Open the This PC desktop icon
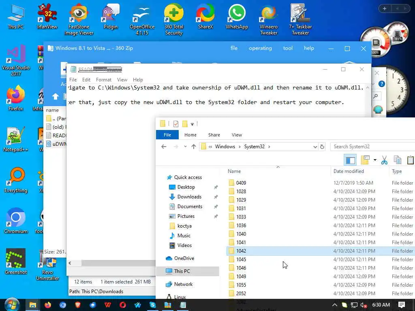 16,17
